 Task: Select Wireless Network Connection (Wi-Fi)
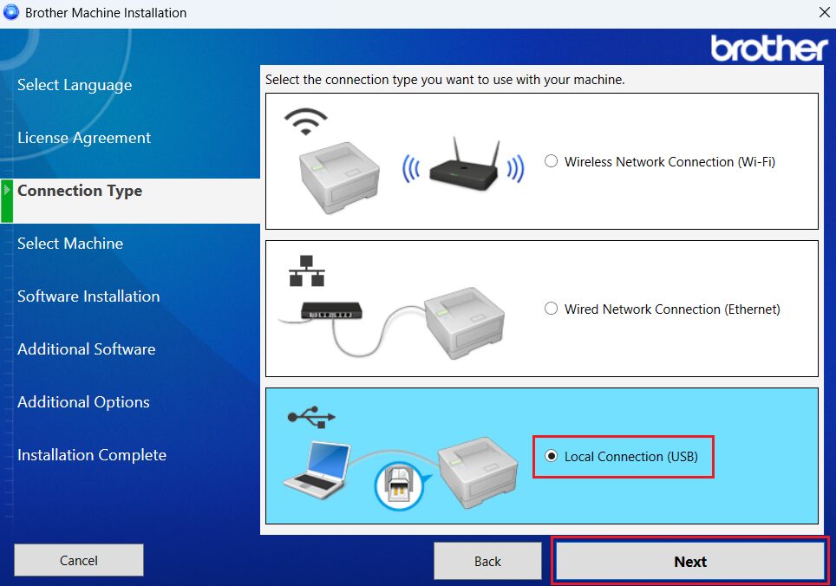click(x=550, y=161)
